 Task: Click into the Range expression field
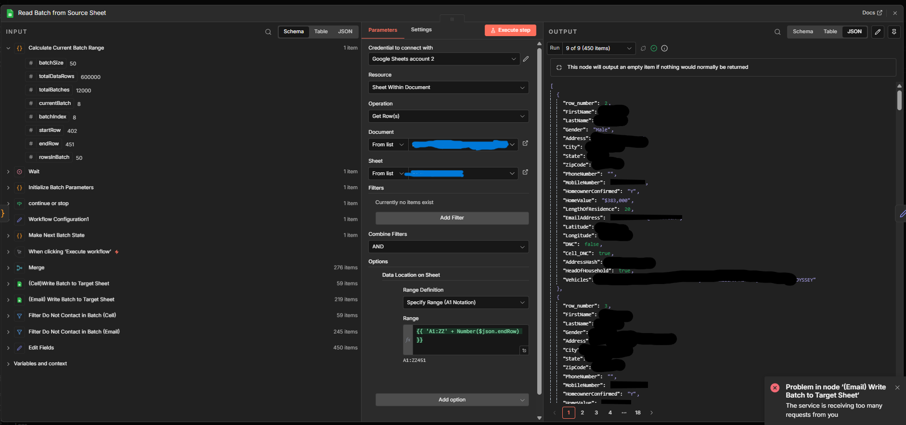[x=470, y=340]
